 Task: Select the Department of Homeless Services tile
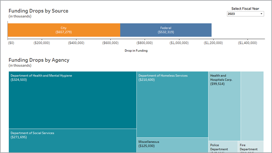[x=172, y=104]
